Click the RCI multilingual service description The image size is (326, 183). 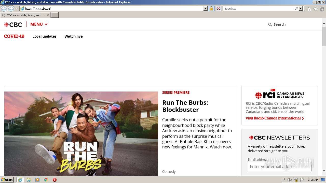[278, 108]
